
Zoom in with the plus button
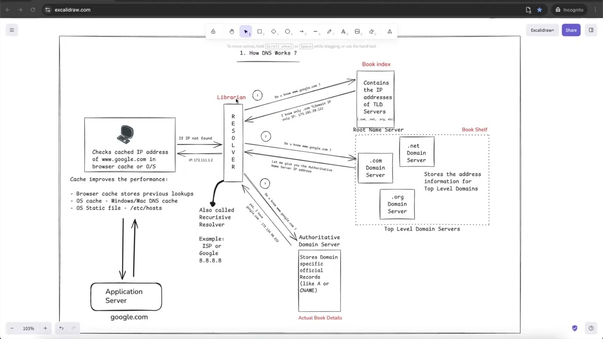[x=45, y=328]
